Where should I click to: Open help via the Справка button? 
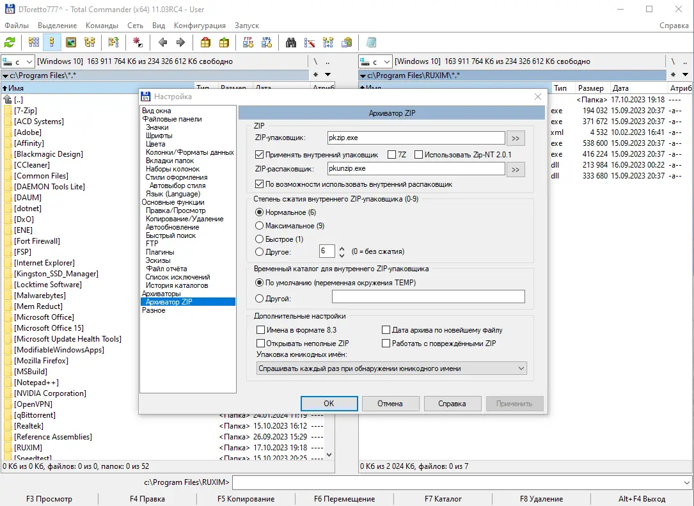click(x=452, y=403)
